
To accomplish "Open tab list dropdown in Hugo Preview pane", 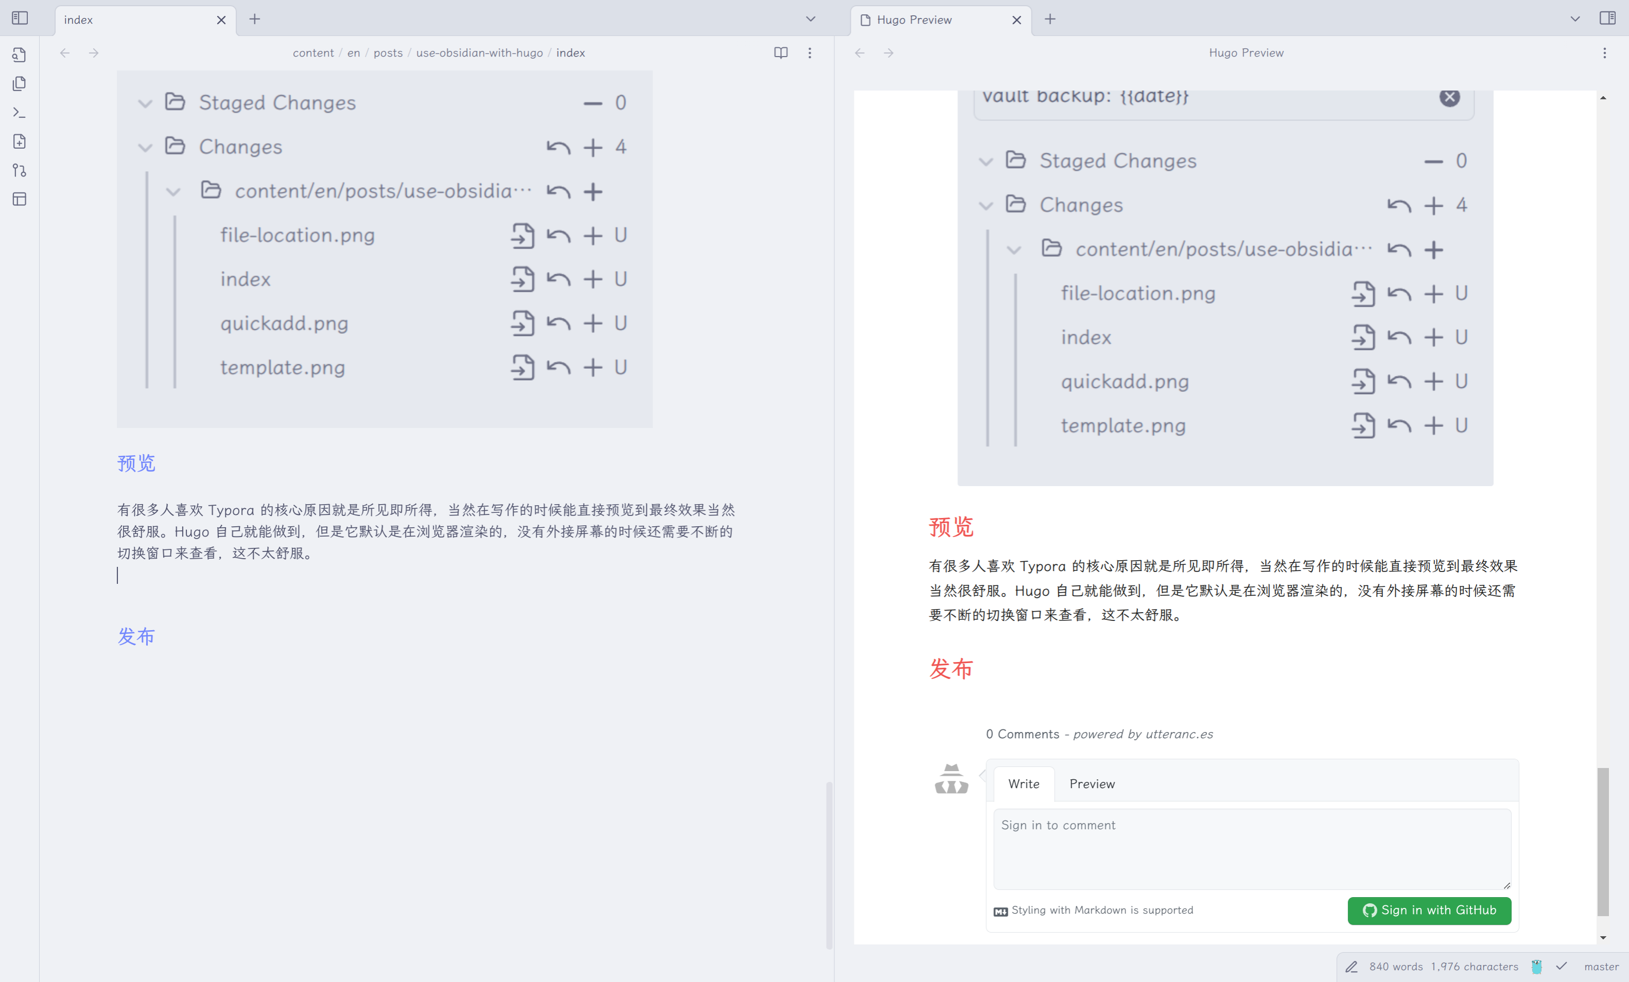I will pos(1575,19).
